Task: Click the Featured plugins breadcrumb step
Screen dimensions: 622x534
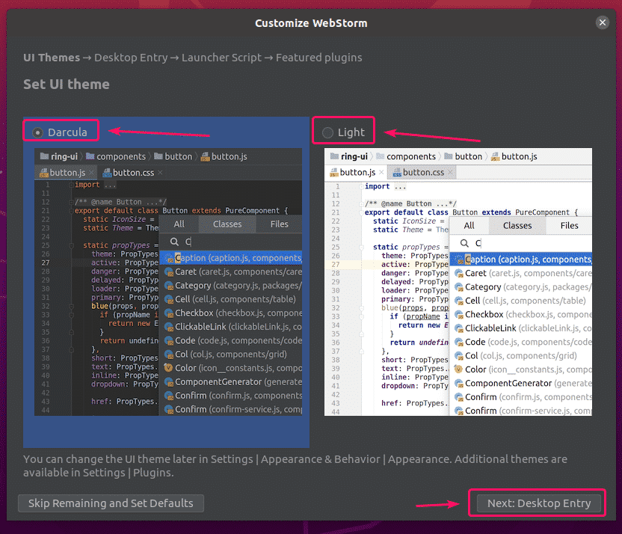Action: [x=319, y=58]
